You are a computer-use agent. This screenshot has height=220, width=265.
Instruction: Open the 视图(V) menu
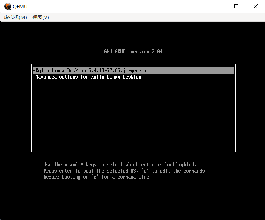(40, 17)
